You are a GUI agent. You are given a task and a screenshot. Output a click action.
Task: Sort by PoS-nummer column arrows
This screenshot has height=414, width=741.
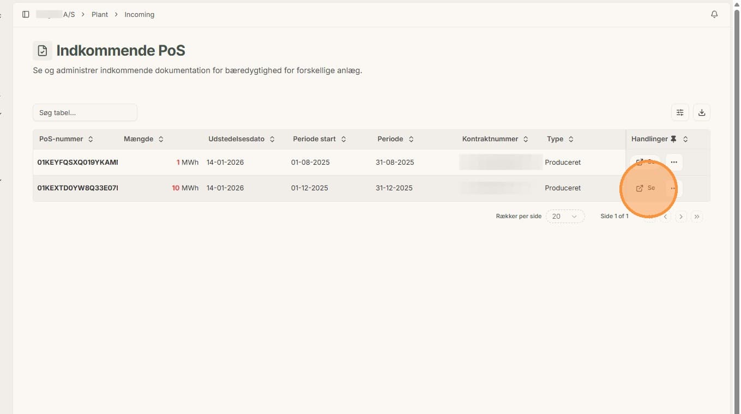91,139
